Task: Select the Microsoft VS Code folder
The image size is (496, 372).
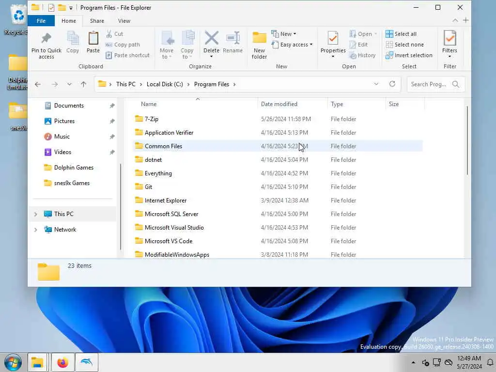Action: [x=278, y=241]
